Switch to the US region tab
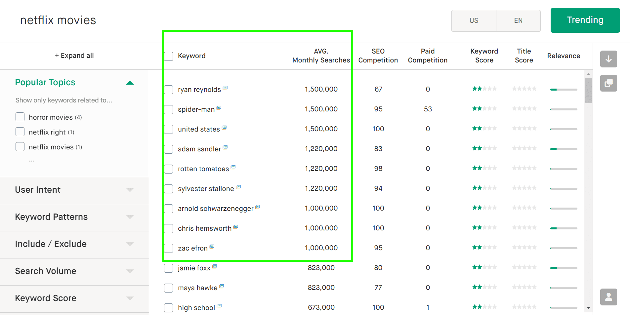The height and width of the screenshot is (315, 630). 474,20
